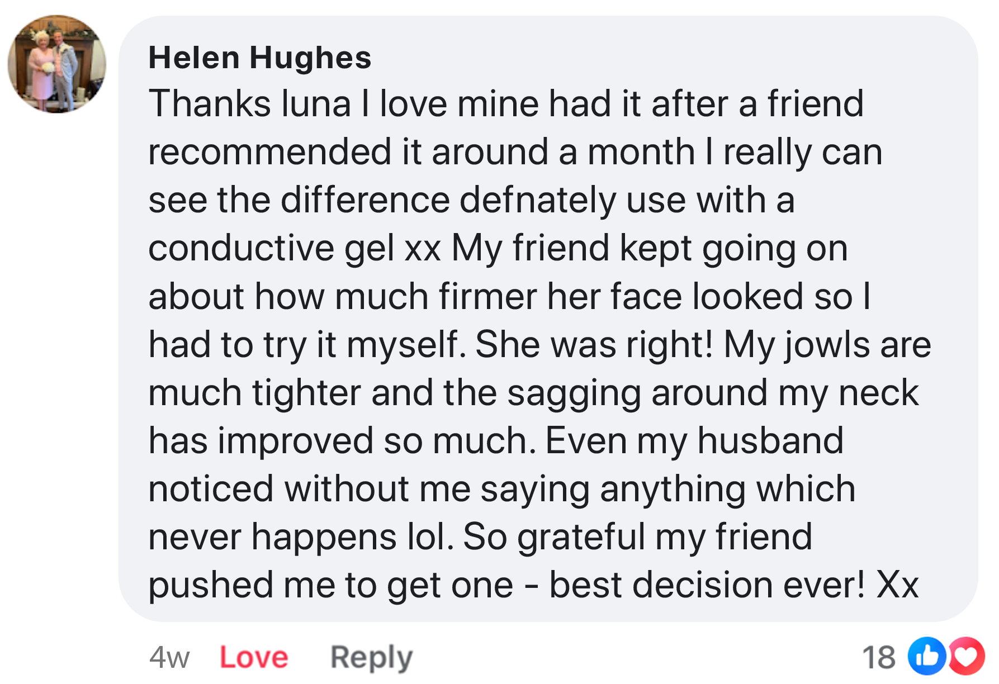Click the word "husband" in the comment
This screenshot has height=684, width=999.
pos(770,440)
